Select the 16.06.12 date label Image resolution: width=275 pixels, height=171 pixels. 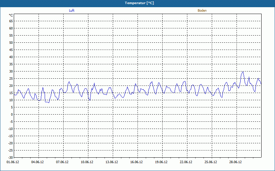tap(136, 162)
